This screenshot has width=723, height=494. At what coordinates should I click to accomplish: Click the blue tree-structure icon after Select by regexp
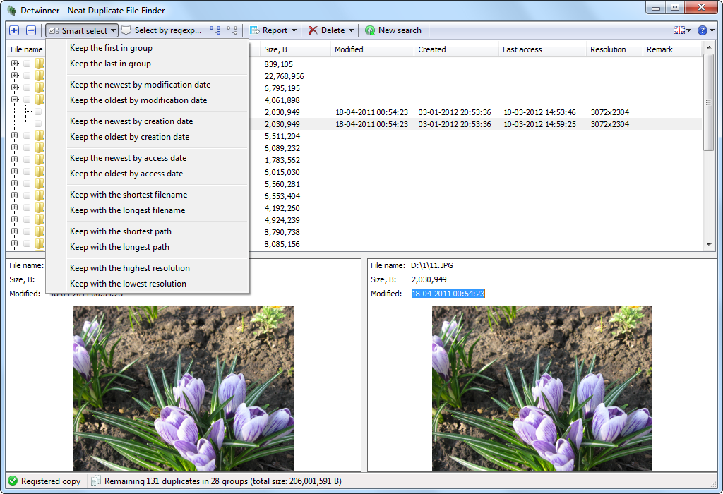(x=215, y=30)
